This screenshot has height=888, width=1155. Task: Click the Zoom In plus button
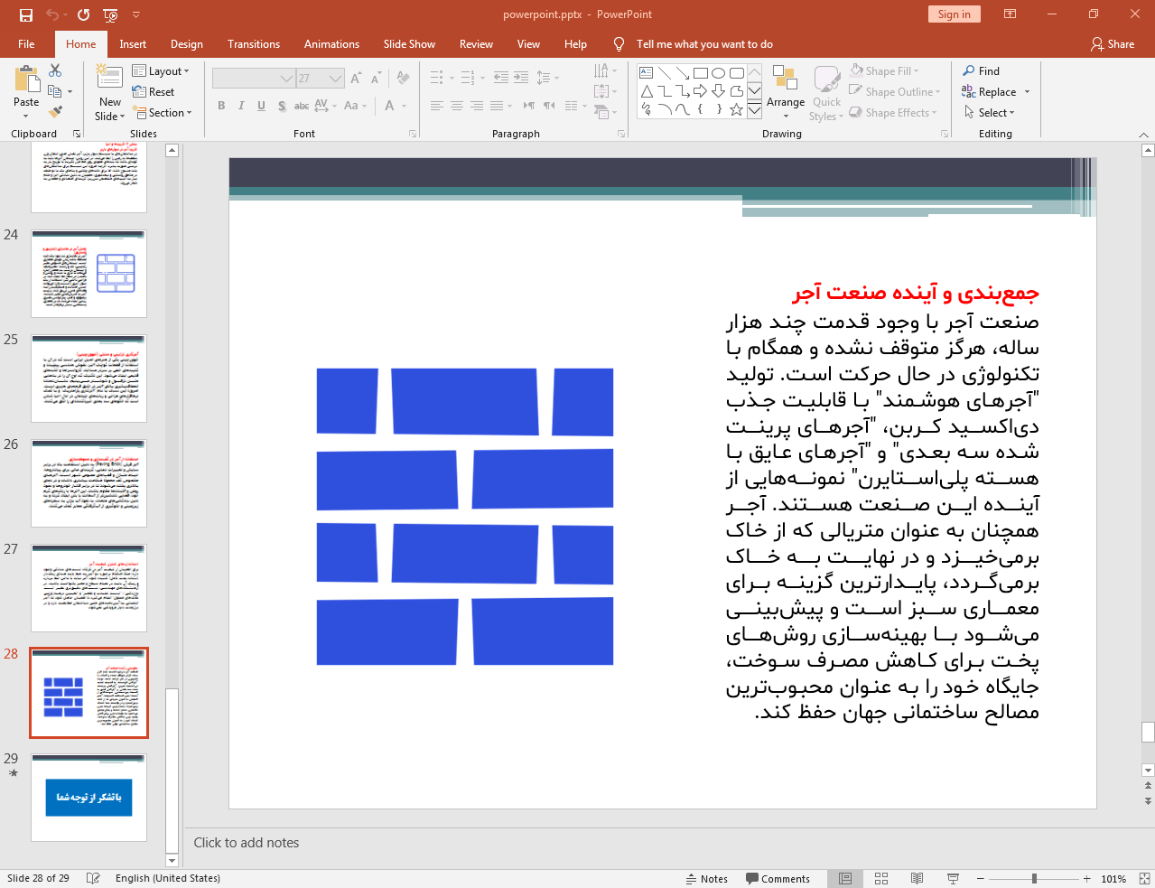click(1087, 878)
